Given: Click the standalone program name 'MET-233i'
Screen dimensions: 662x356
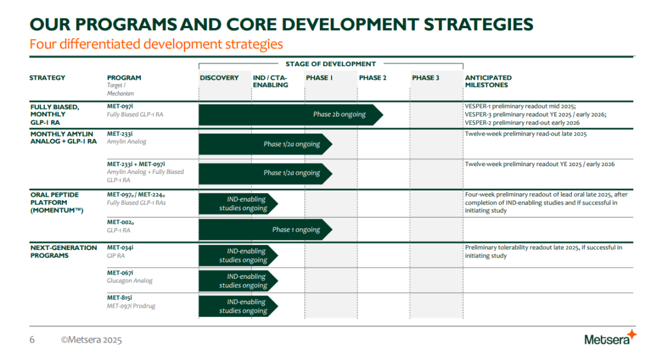Looking at the screenshot, I should [x=120, y=134].
